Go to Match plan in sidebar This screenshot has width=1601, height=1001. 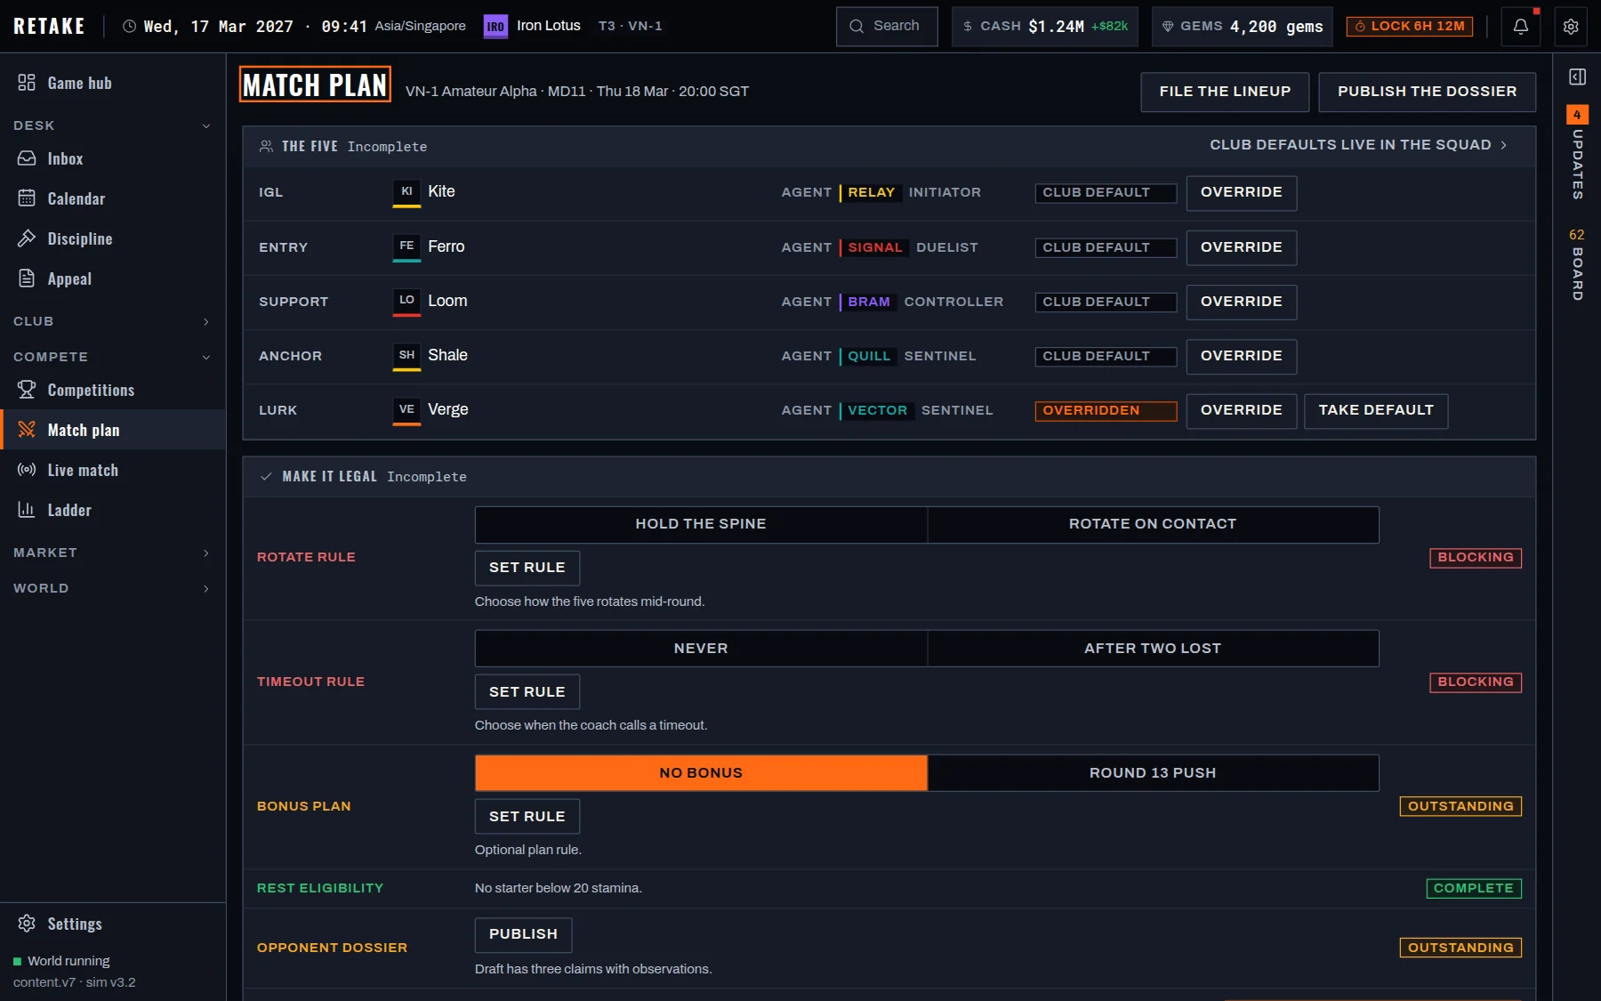pyautogui.click(x=113, y=430)
